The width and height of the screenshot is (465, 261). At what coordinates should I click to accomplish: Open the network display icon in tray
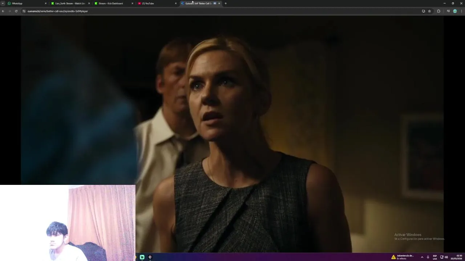coord(442,257)
